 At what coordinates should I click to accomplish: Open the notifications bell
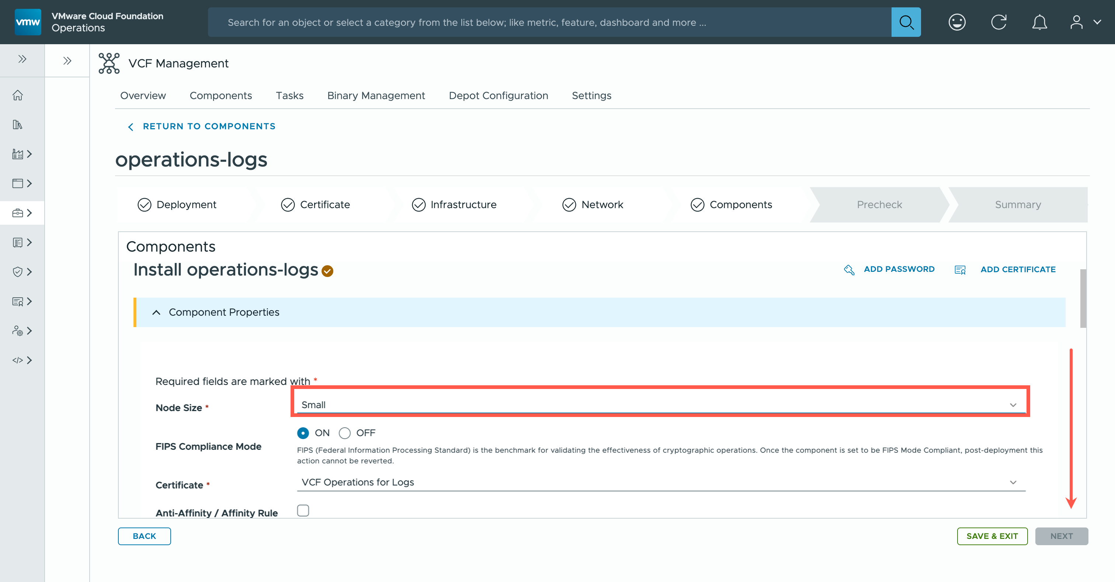click(x=1039, y=22)
